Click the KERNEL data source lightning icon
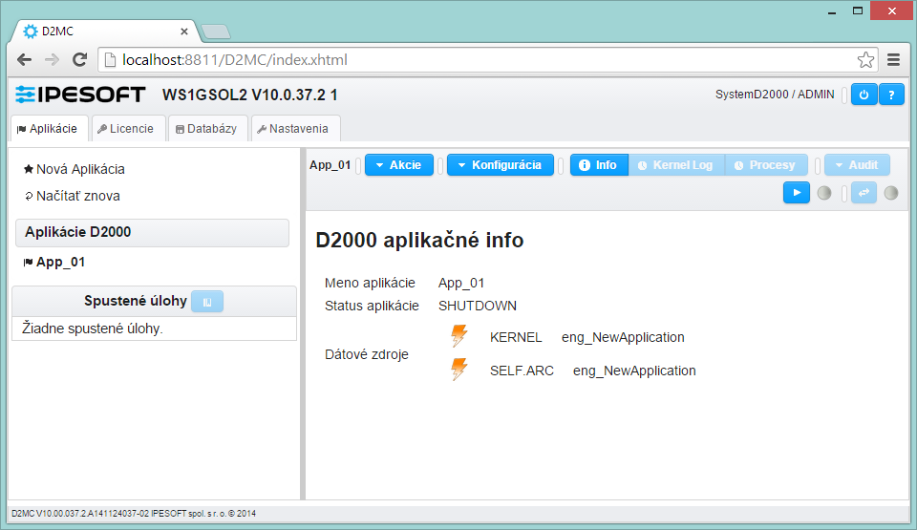The height and width of the screenshot is (530, 917). coord(459,336)
